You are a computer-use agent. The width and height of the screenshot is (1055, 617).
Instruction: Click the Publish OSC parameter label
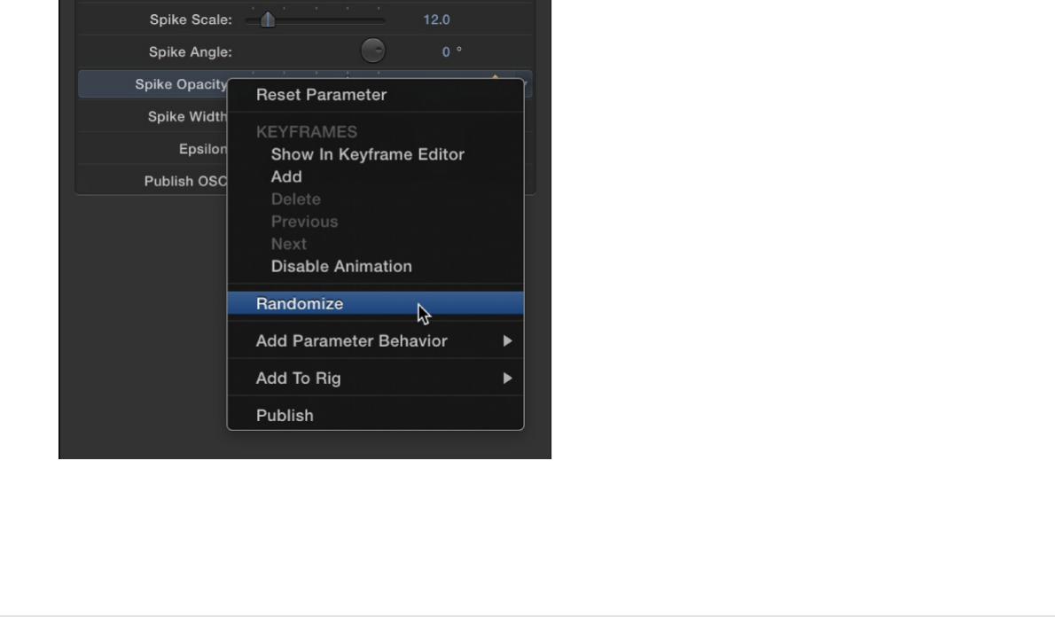coord(185,181)
